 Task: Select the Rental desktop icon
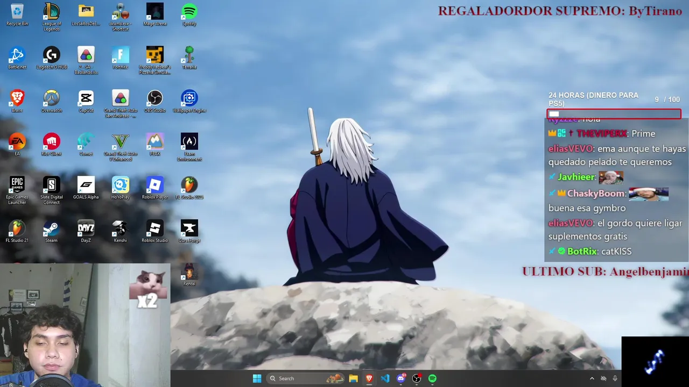point(189,275)
